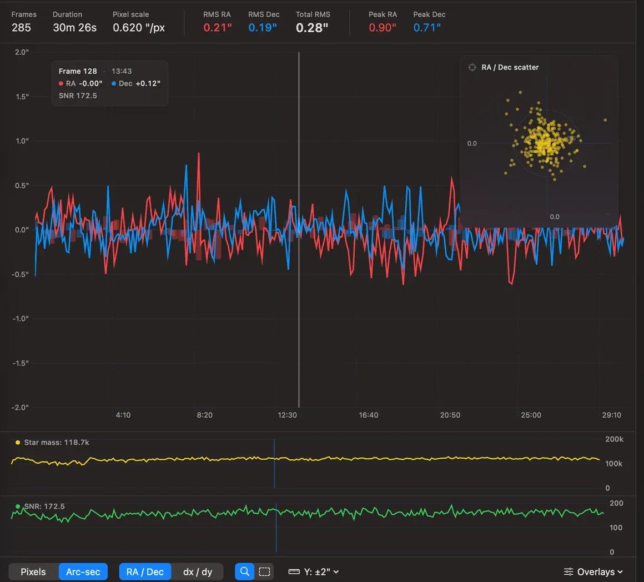Screen dimensions: 644x582
Task: Click the Dec +0.12" tooltip reading
Action: (x=136, y=83)
